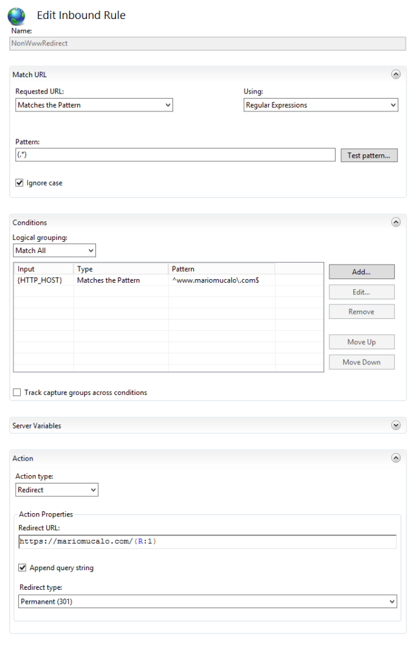The image size is (412, 648).
Task: Click Add to create a new condition
Action: pyautogui.click(x=361, y=271)
